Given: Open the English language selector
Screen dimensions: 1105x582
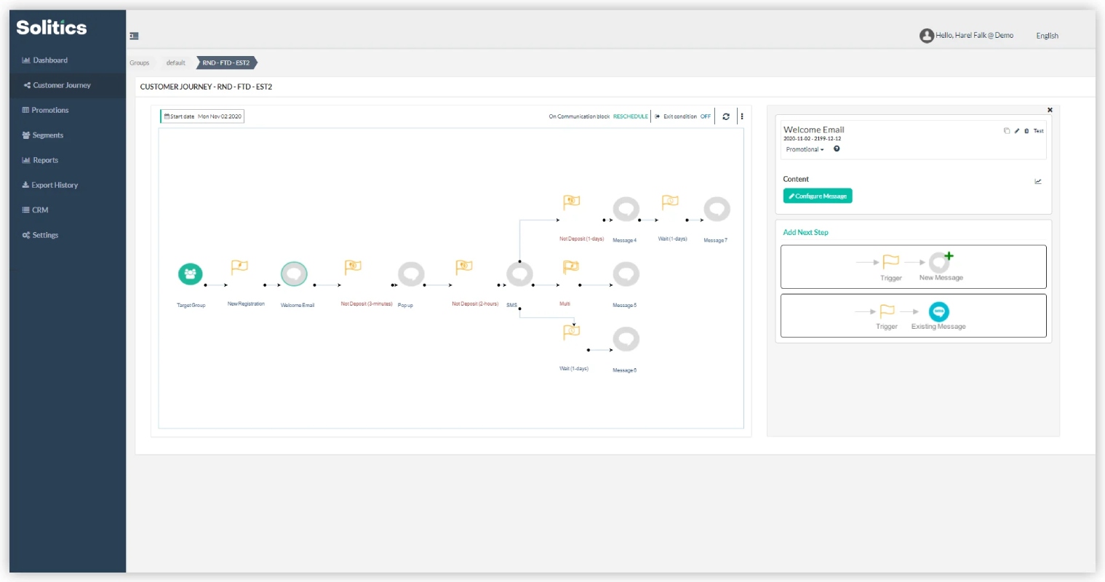Looking at the screenshot, I should pos(1047,36).
